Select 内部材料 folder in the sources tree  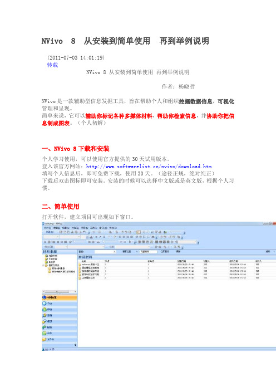(x=51, y=256)
